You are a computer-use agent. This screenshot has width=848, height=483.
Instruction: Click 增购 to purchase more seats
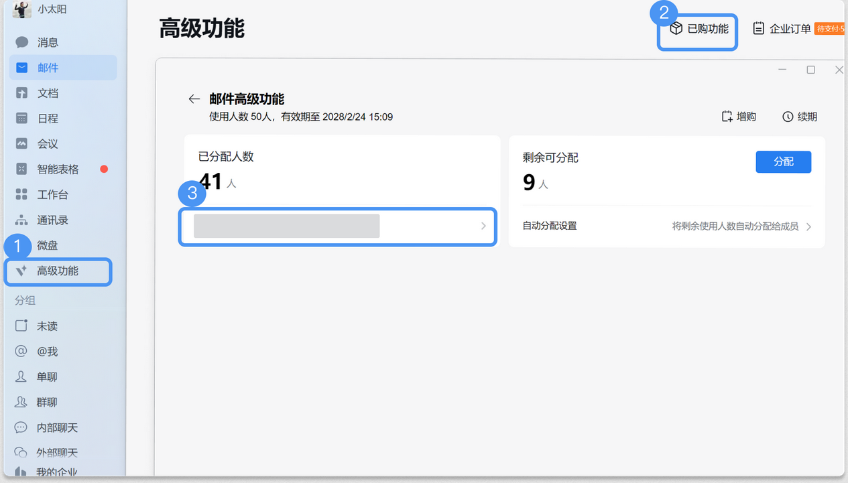pos(738,116)
